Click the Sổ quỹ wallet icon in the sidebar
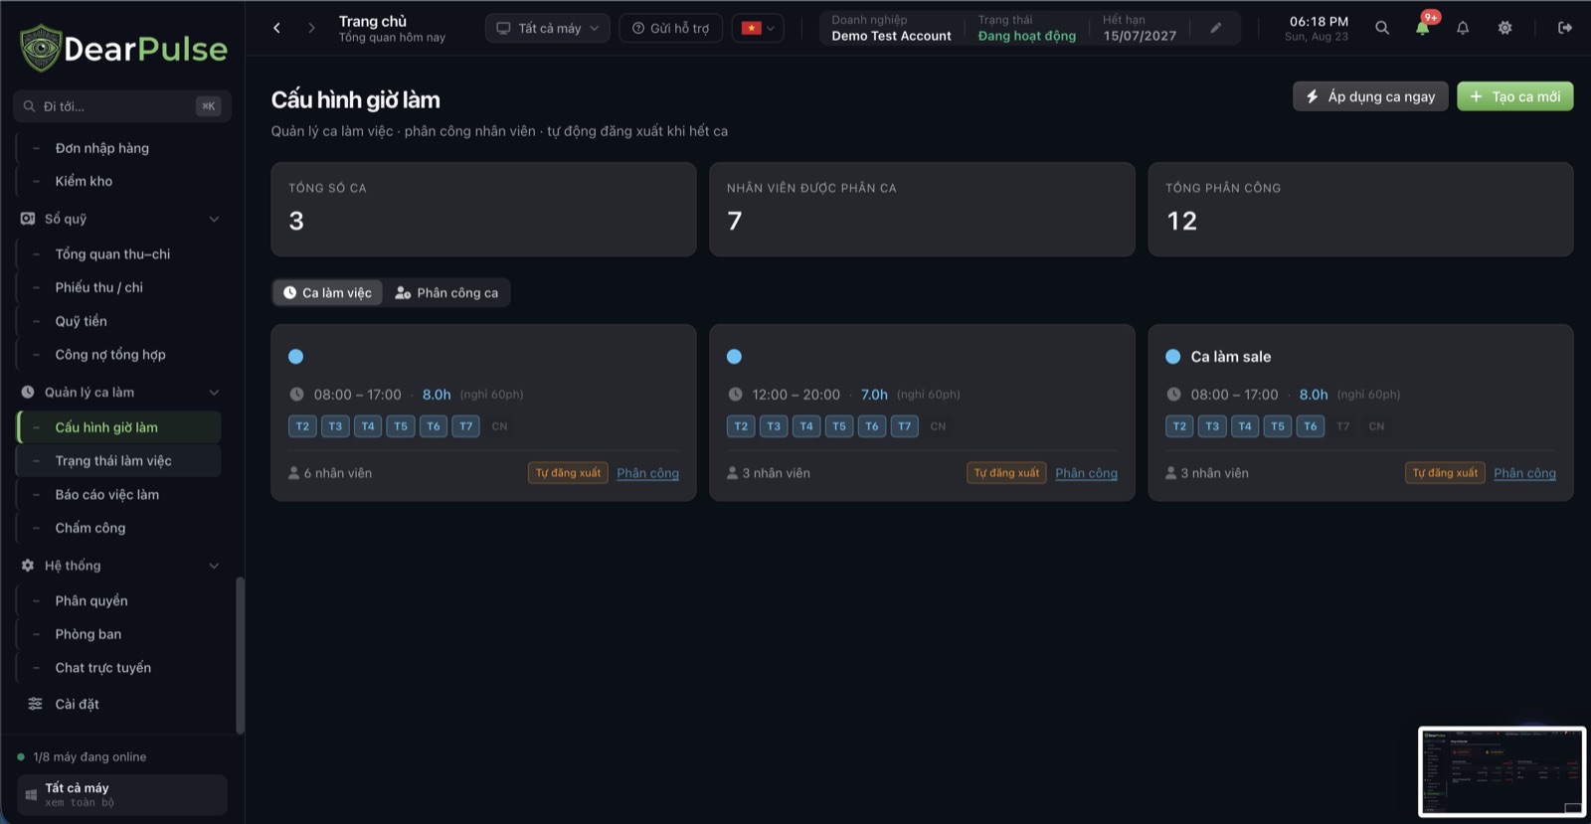The image size is (1591, 824). [28, 219]
